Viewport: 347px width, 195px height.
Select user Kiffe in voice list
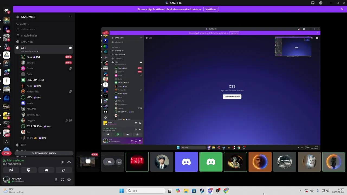tap(46, 97)
